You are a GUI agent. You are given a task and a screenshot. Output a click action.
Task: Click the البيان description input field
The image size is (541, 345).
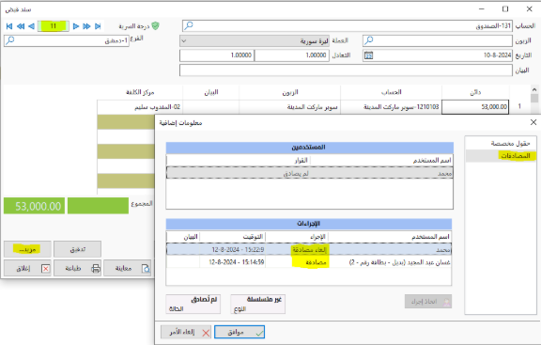pyautogui.click(x=346, y=71)
